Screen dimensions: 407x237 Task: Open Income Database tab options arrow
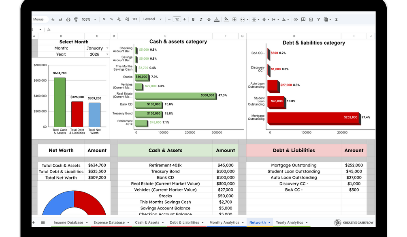[87, 222]
